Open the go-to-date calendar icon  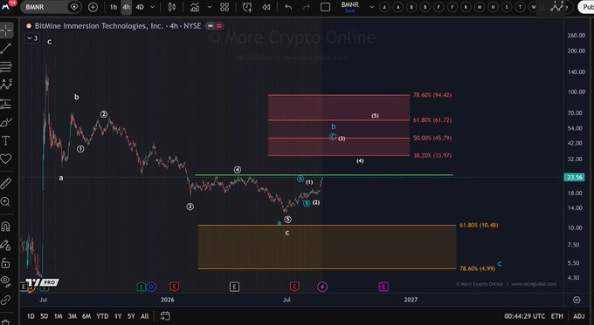(165, 316)
